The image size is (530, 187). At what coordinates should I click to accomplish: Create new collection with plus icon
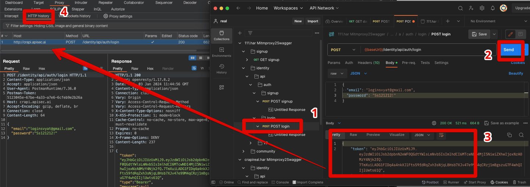[x=240, y=33]
